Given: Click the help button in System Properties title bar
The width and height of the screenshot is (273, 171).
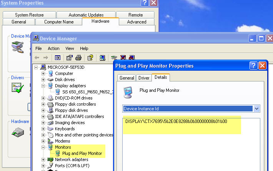Looking at the screenshot, I should click(145, 3).
